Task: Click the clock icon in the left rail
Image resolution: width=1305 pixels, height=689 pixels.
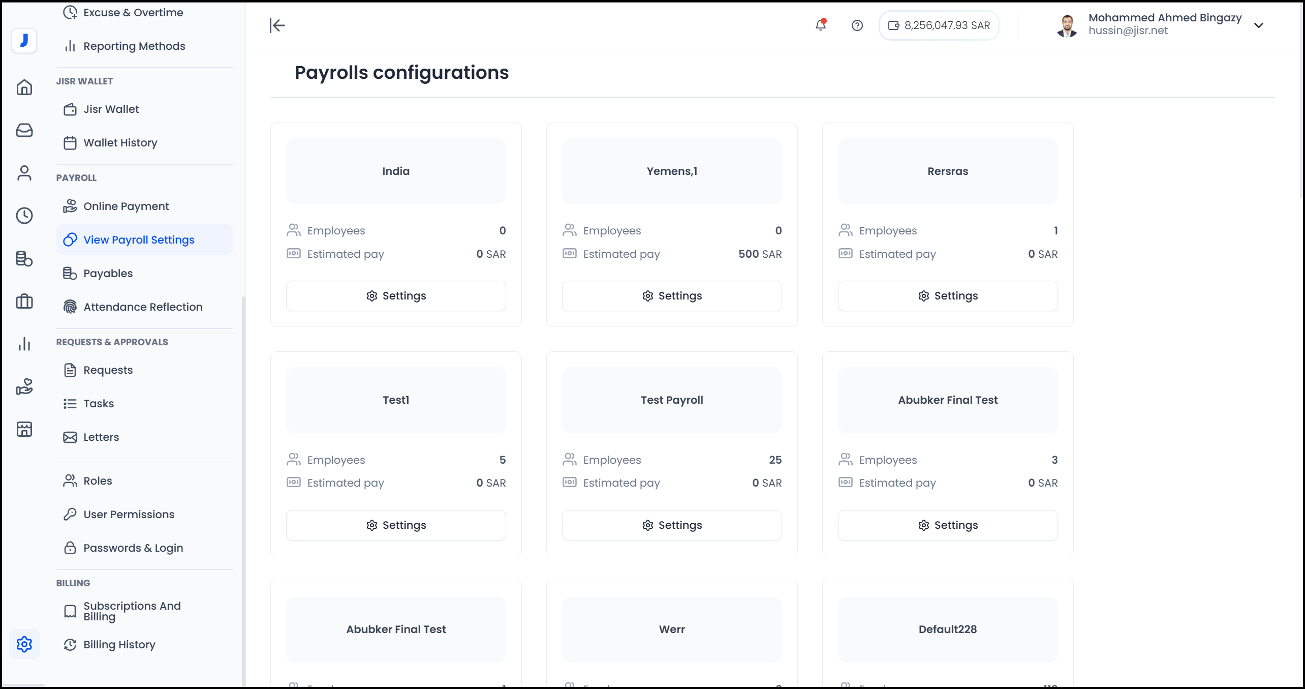Action: (24, 216)
